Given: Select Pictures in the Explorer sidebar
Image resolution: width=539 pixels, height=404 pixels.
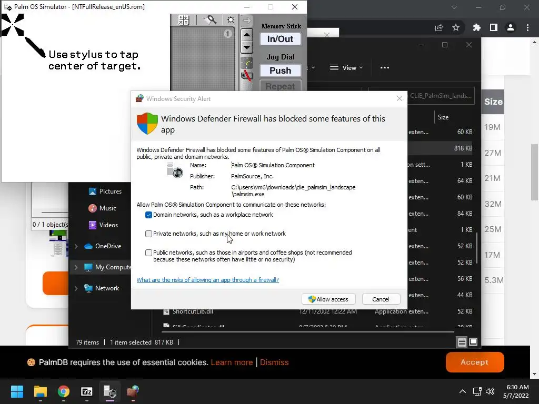Looking at the screenshot, I should [105, 191].
